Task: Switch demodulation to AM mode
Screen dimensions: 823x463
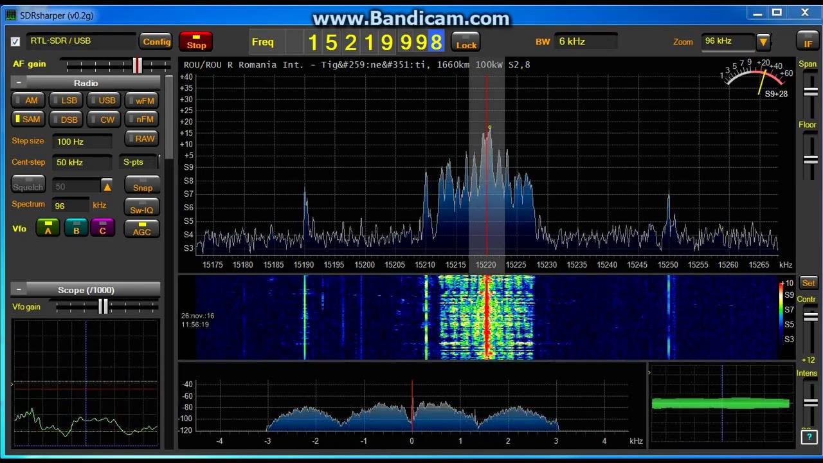Action: [27, 100]
